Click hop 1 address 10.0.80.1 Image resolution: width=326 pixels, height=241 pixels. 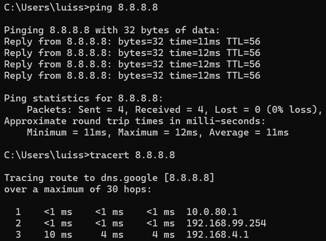tap(212, 212)
